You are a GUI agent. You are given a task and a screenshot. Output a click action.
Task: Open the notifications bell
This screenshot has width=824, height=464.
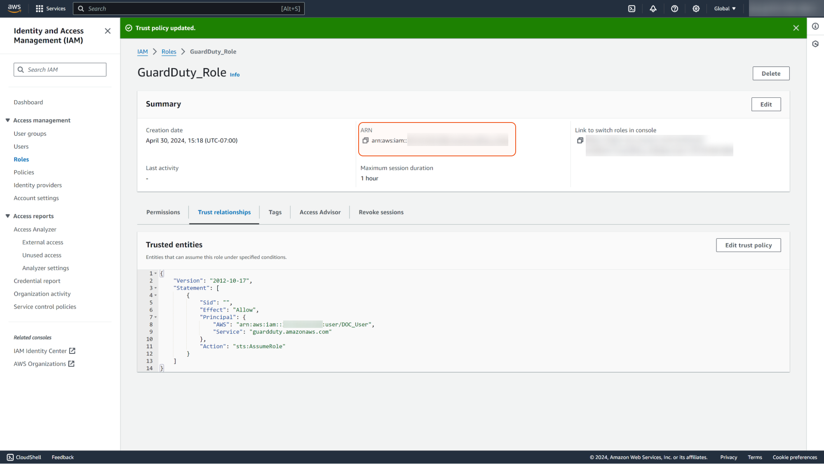[653, 9]
